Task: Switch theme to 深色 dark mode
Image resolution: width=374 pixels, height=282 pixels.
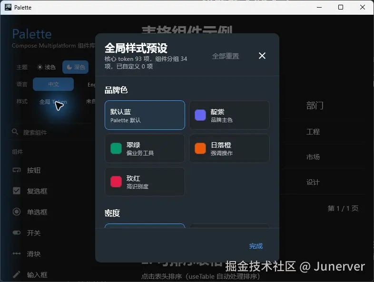Action: pos(76,67)
